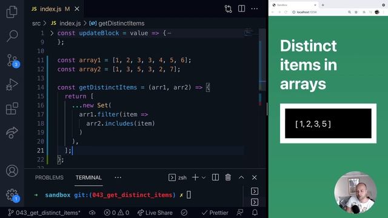Open the Accounts menu icon
The height and width of the screenshot is (218, 388).
[x=12, y=171]
